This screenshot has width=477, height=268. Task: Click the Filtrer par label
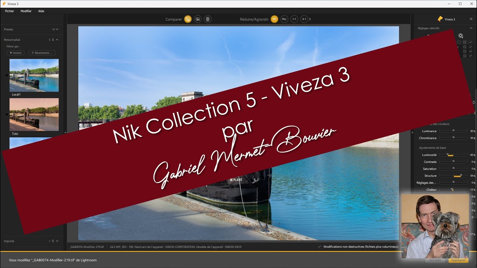[13, 47]
